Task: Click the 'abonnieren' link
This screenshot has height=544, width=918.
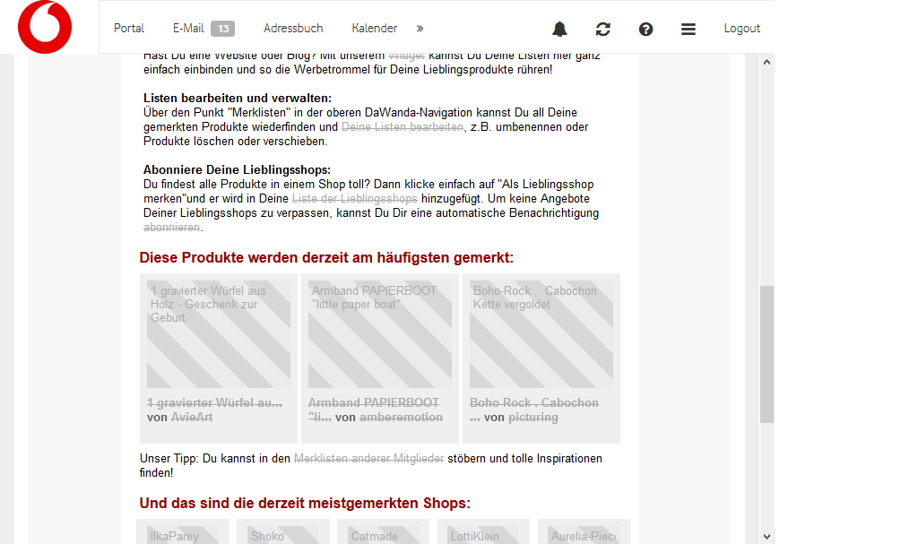Action: (171, 228)
